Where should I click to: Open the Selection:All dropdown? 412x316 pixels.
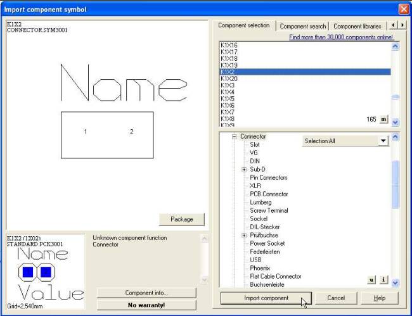383,141
